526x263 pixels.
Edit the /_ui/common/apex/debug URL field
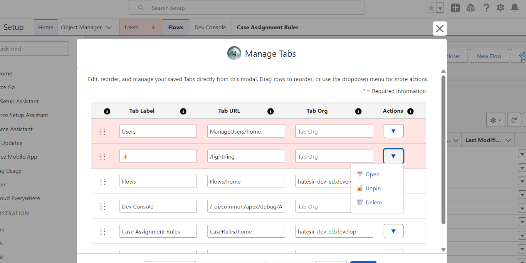click(246, 207)
